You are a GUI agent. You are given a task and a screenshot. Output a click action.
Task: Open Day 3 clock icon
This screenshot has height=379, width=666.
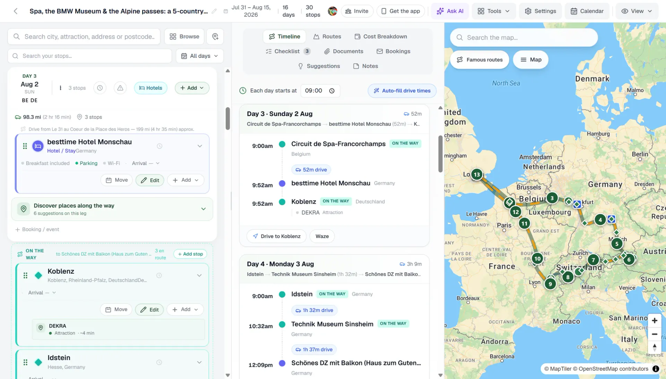pos(100,88)
